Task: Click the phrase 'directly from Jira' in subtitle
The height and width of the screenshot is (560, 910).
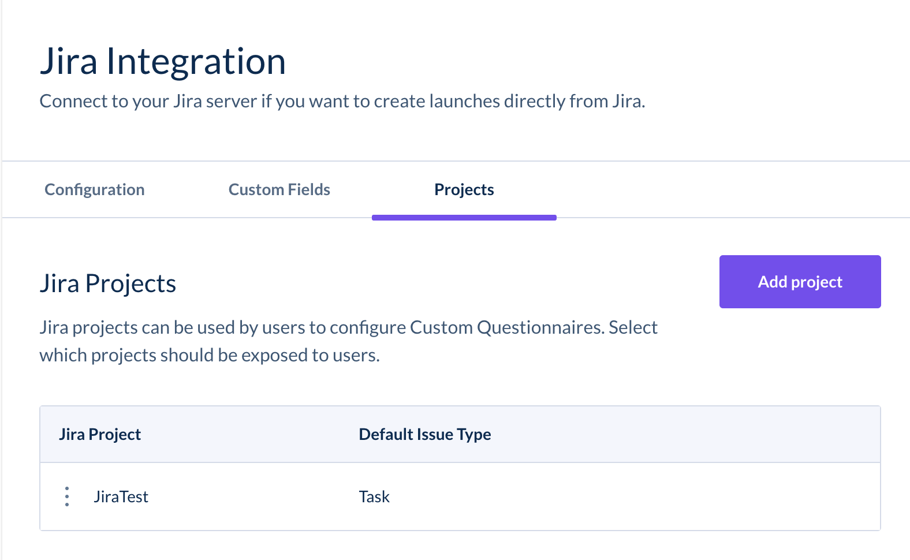Action: pos(573,102)
